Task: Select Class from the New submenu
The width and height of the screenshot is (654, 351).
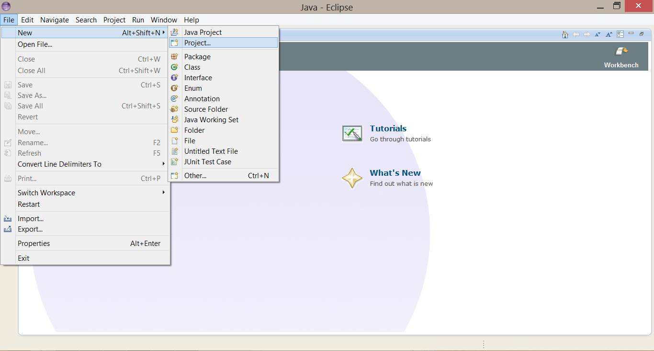Action: (192, 67)
